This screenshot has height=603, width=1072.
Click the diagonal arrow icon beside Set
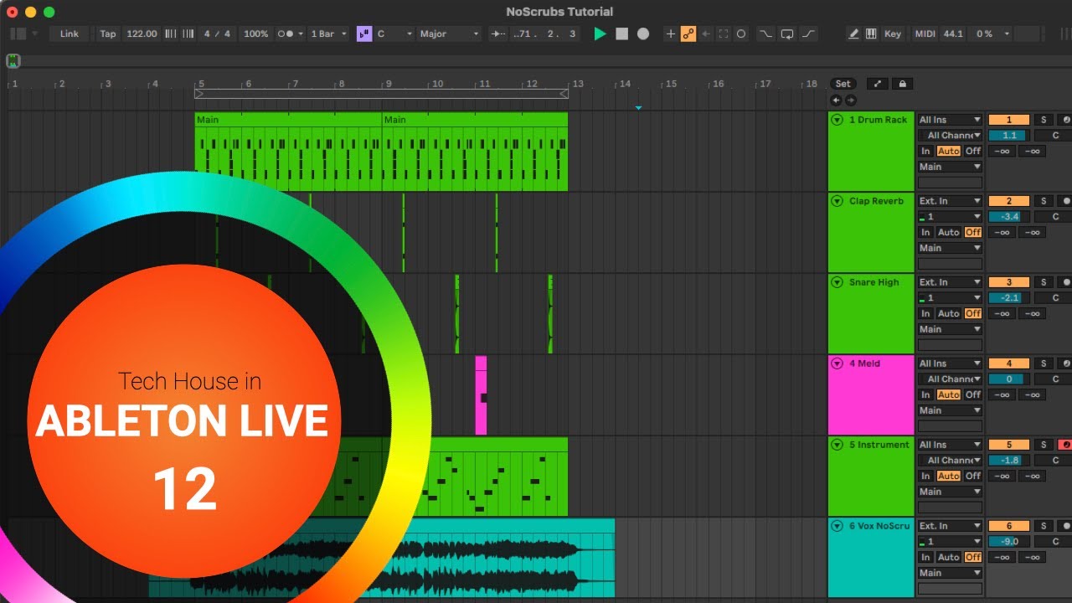(877, 84)
